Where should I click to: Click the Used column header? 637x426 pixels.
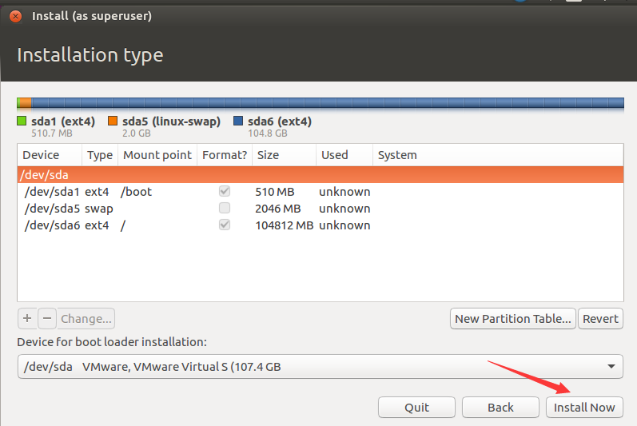344,155
